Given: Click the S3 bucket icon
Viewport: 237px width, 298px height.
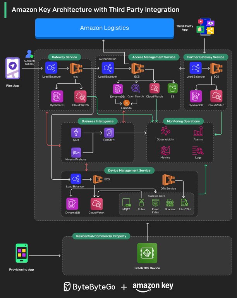Looking at the screenshot, I should point(173,88).
